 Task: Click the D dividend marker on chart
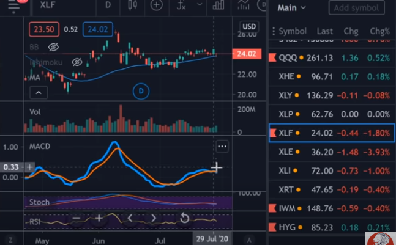141,91
